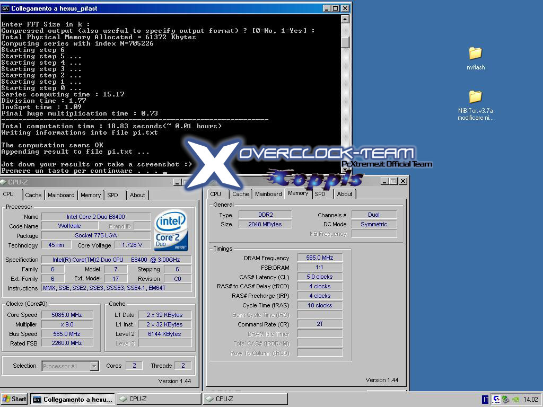Click the Core Speed value '5085.0 MHz'
This screenshot has height=407, width=543.
[x=67, y=315]
